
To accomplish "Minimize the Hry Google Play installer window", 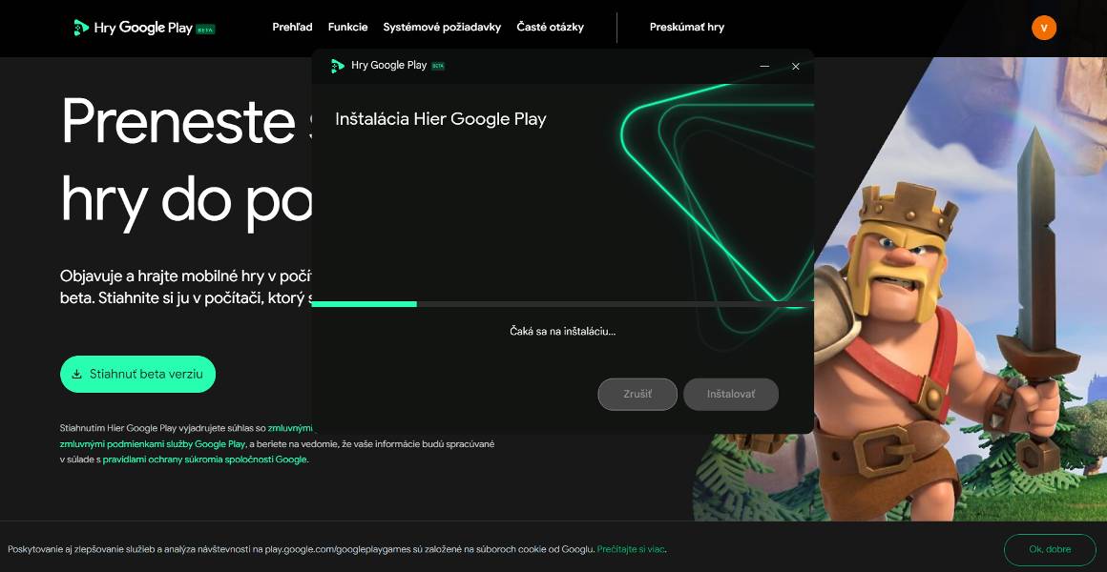I will 764,67.
